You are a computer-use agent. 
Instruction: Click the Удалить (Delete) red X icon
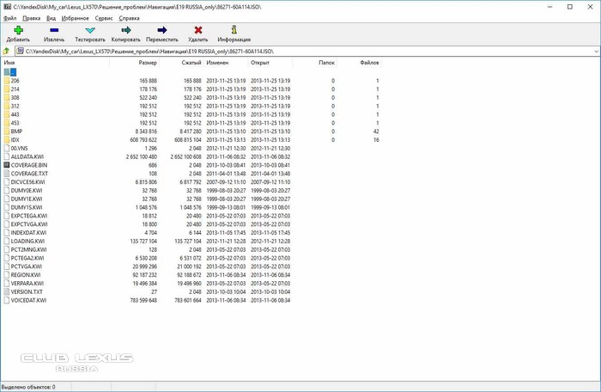coord(198,31)
